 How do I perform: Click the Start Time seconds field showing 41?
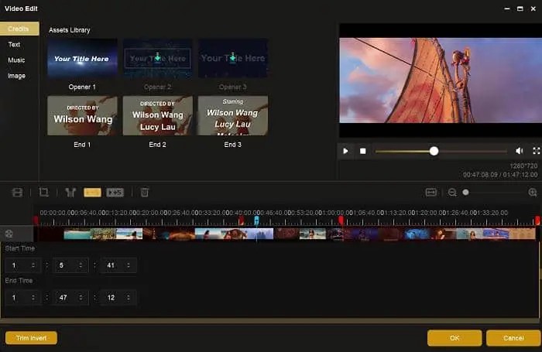pos(118,265)
